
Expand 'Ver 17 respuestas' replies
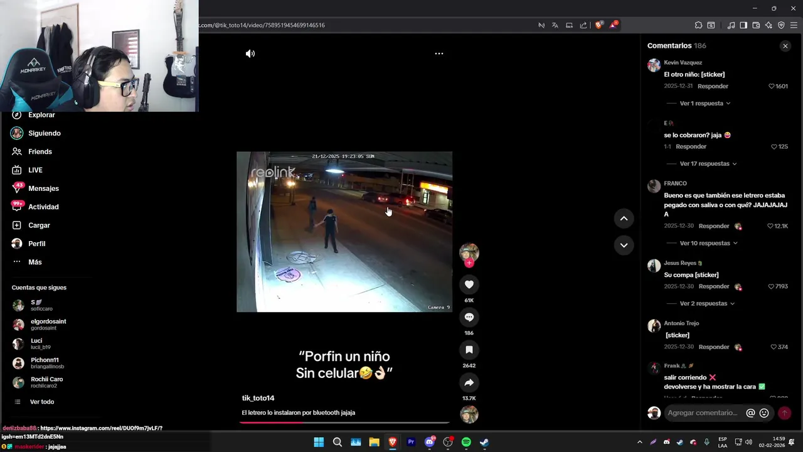pos(708,163)
